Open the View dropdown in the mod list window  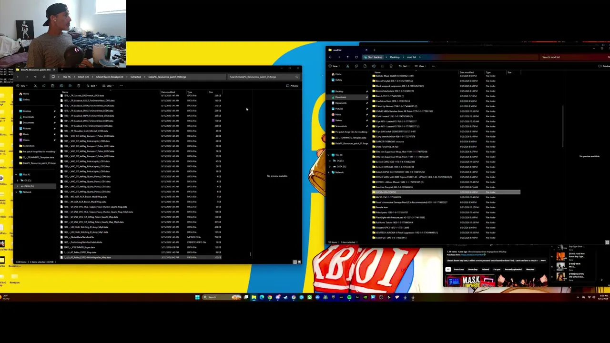click(421, 66)
